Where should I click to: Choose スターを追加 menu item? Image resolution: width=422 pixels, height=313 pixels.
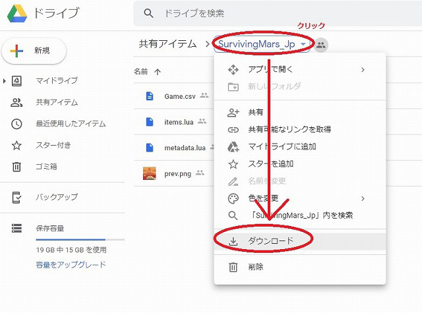point(300,164)
